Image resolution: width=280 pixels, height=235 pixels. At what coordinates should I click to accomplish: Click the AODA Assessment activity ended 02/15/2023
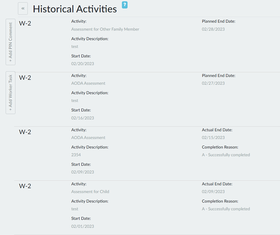pos(88,138)
